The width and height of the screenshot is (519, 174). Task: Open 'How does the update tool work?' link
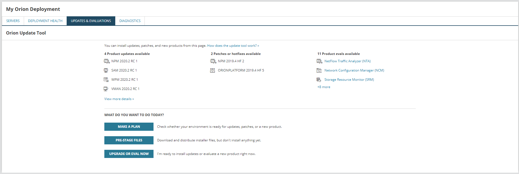click(x=233, y=46)
